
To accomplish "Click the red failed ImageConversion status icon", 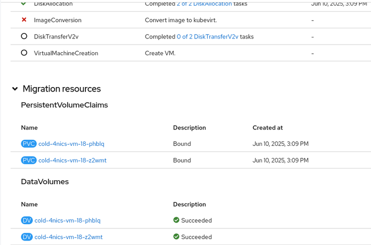I will tap(24, 20).
